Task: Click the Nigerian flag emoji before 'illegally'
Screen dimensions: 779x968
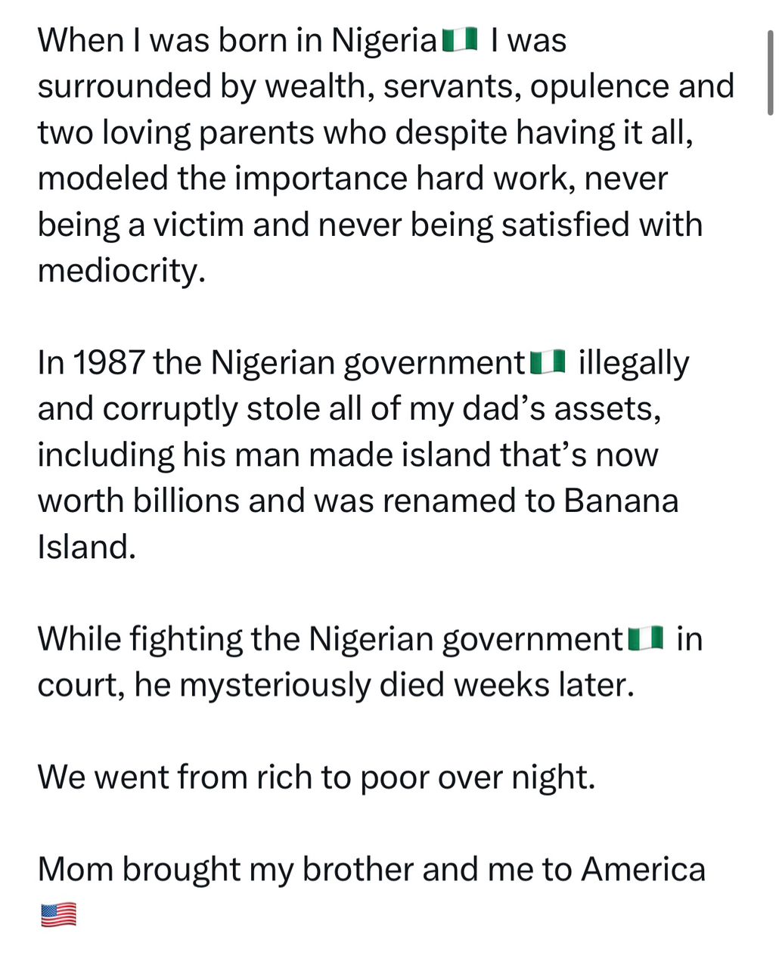Action: click(548, 363)
